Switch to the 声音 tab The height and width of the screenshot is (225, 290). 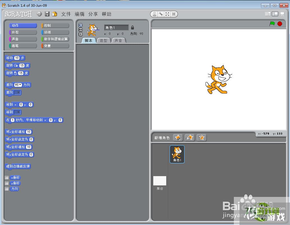coord(118,40)
